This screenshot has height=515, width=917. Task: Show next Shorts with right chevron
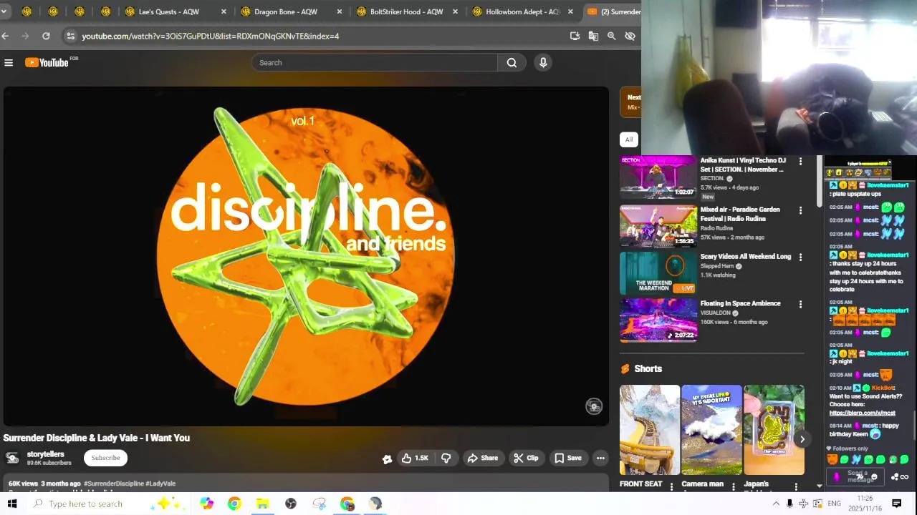pyautogui.click(x=802, y=439)
